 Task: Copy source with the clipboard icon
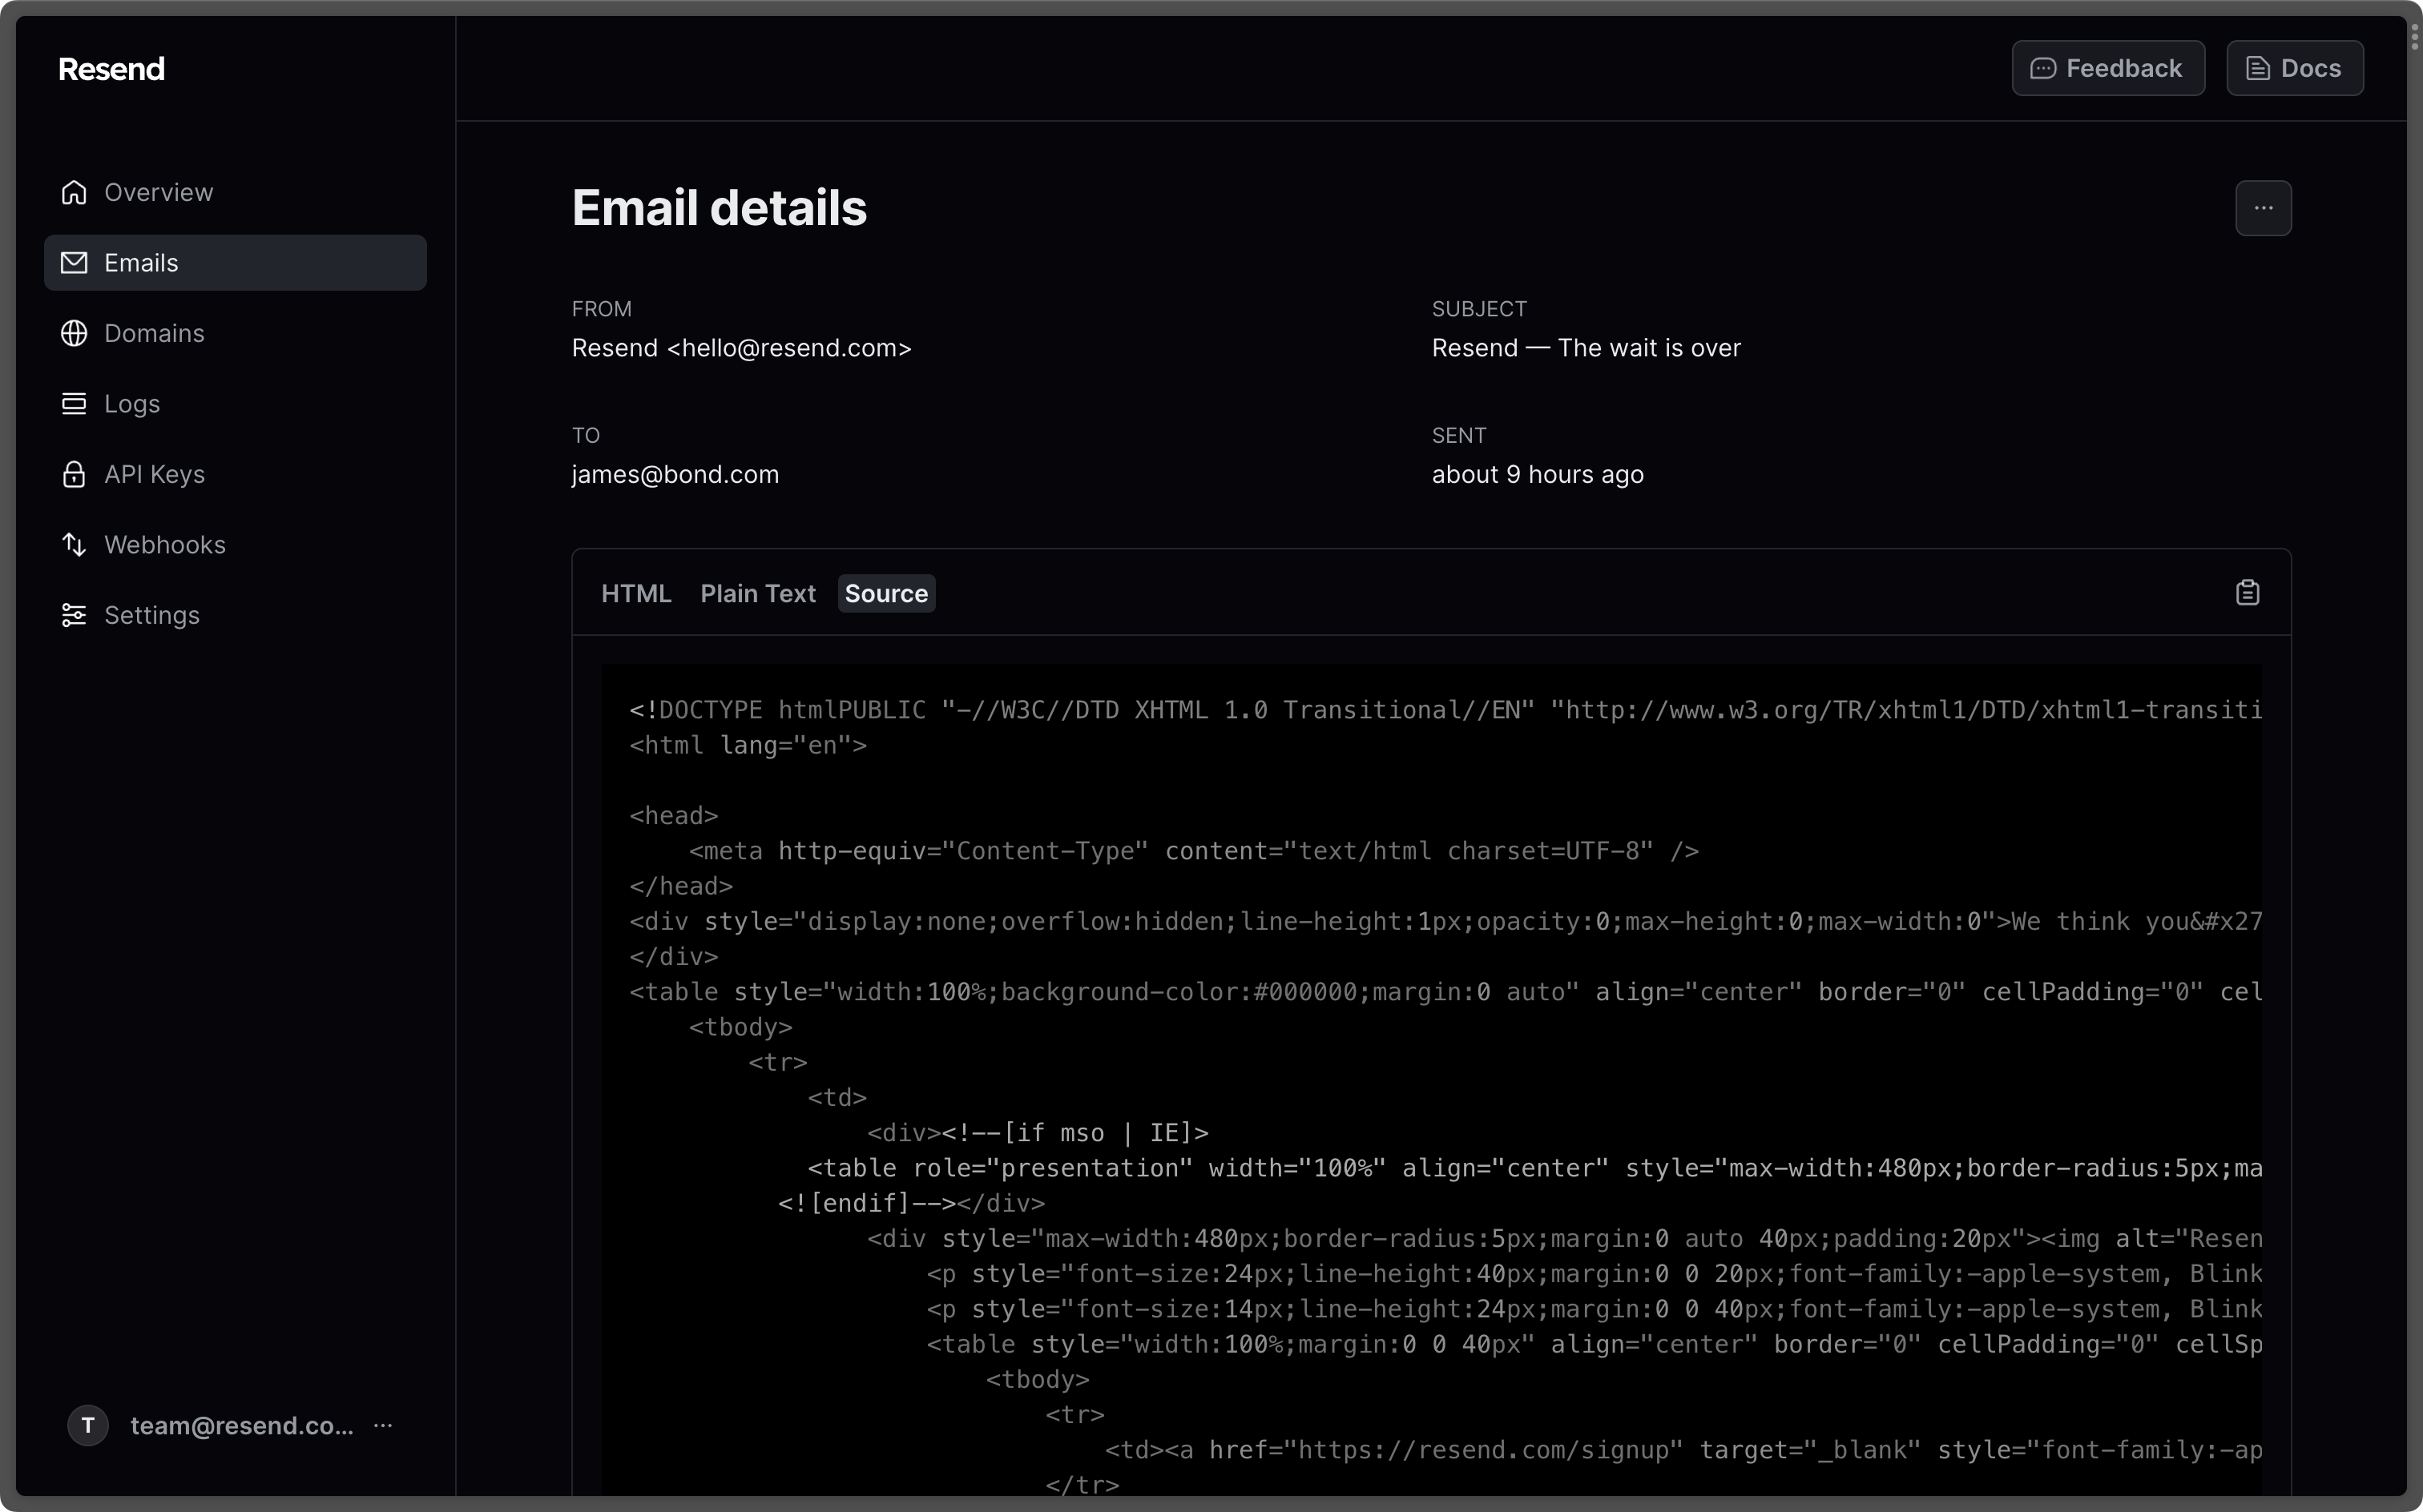coord(2247,593)
